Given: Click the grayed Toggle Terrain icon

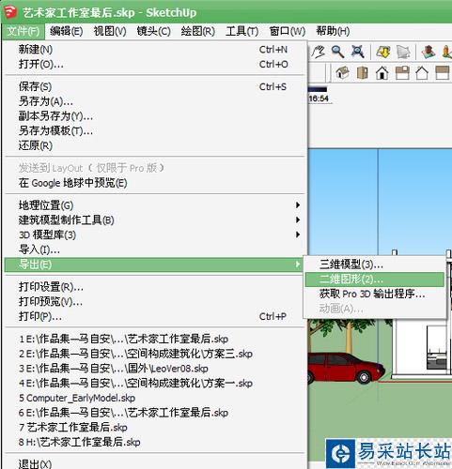Looking at the screenshot, I should (x=403, y=52).
